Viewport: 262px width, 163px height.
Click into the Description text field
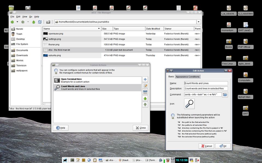(206, 89)
